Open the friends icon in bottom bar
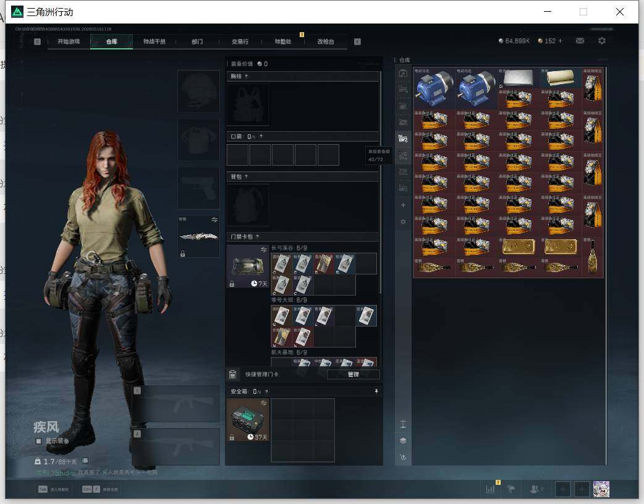Screen dimensions: 644x504 [535, 489]
